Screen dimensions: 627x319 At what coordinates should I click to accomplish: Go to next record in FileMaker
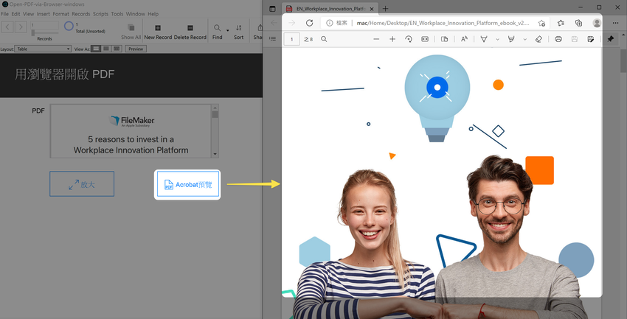click(21, 27)
